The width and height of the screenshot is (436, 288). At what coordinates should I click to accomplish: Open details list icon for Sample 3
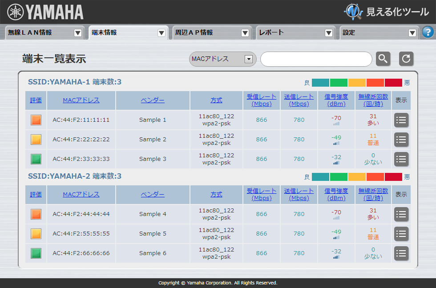[x=401, y=159]
